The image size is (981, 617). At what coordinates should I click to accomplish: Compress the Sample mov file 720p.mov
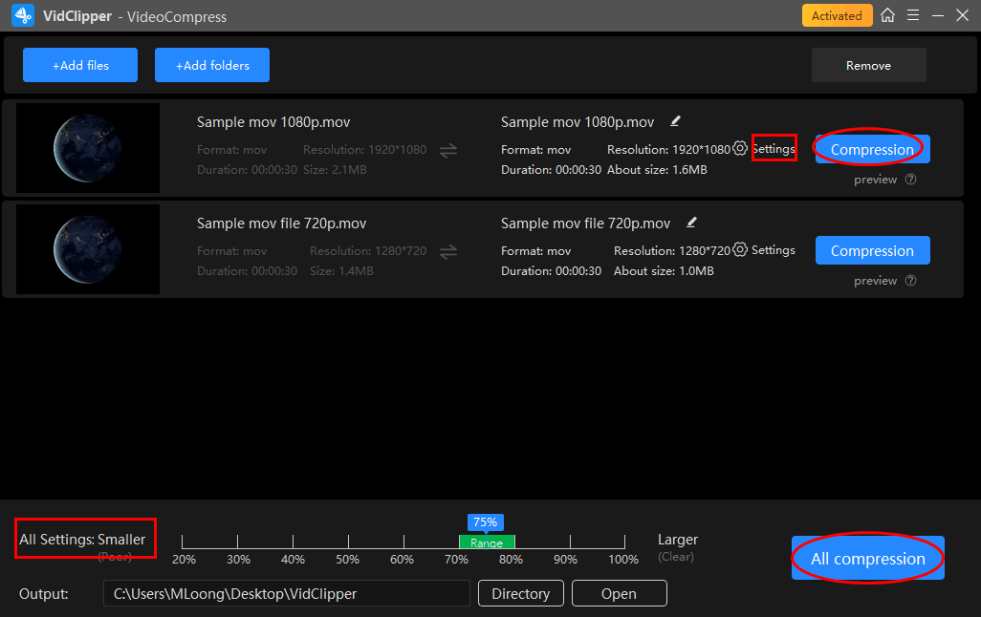(872, 250)
